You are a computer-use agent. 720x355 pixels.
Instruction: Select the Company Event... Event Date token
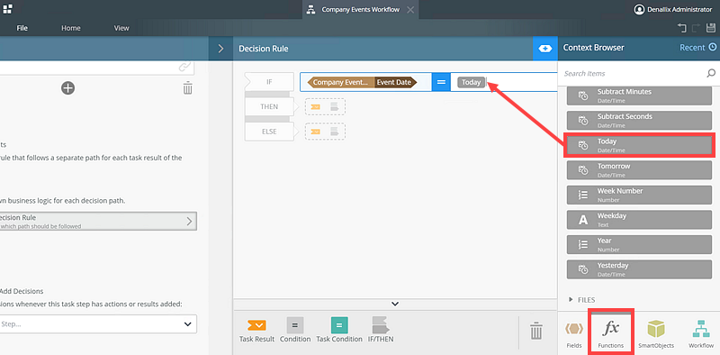click(363, 82)
